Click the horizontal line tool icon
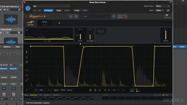Viewport: 187px width, 105px height. tap(27, 70)
